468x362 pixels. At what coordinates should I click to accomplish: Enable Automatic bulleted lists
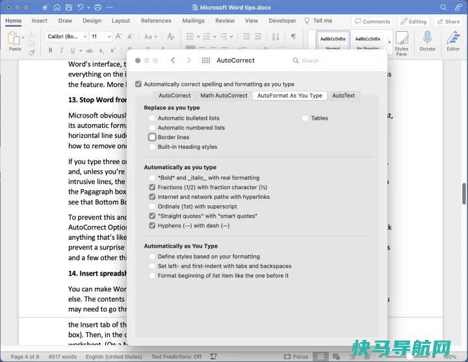[152, 118]
